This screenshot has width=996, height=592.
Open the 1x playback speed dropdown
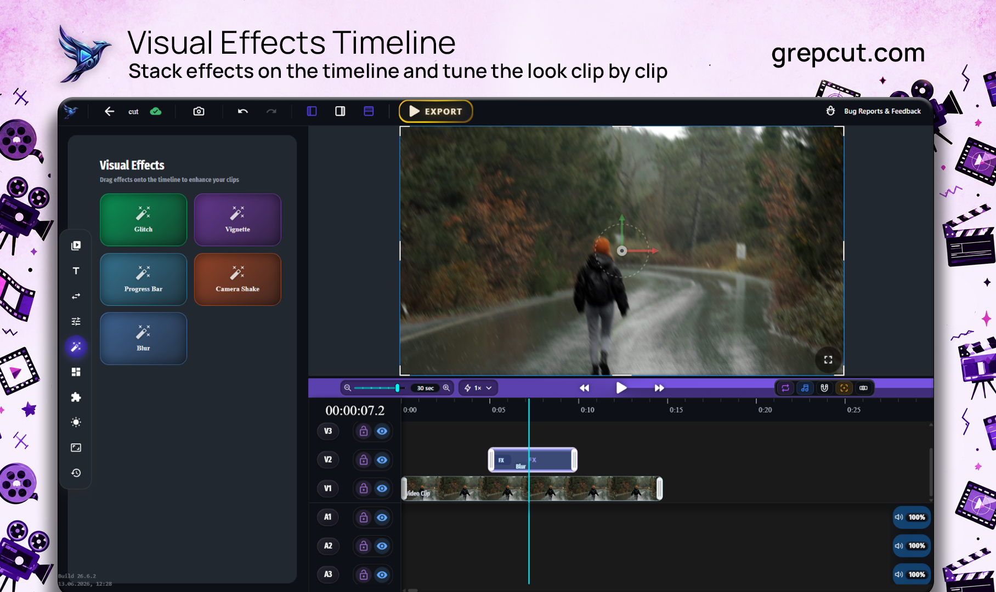click(478, 388)
